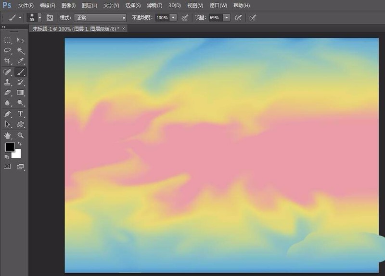385x276 pixels.
Task: Open the 图层(L) menu
Action: coord(89,5)
